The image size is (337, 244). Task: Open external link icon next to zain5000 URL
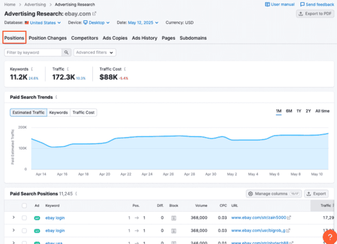pyautogui.click(x=289, y=218)
